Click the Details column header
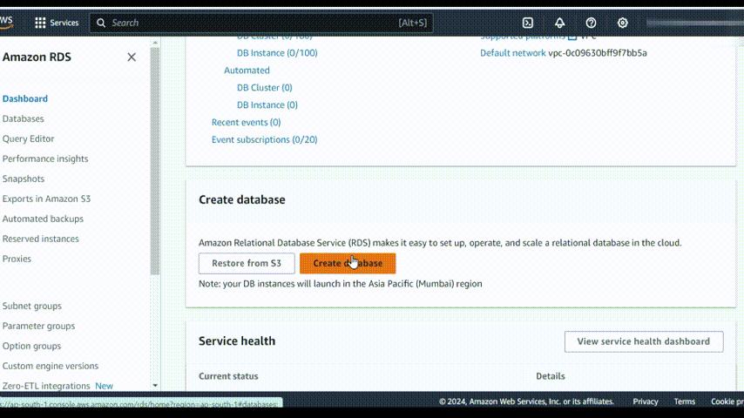The image size is (744, 418). [x=551, y=376]
